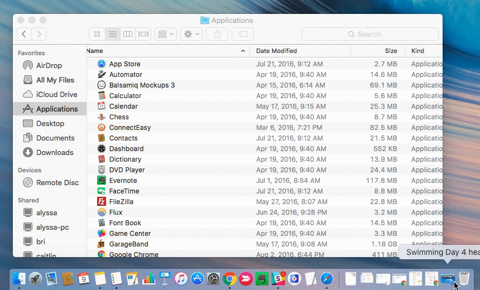Image resolution: width=480 pixels, height=290 pixels.
Task: Select the Font Book row
Action: point(265,223)
